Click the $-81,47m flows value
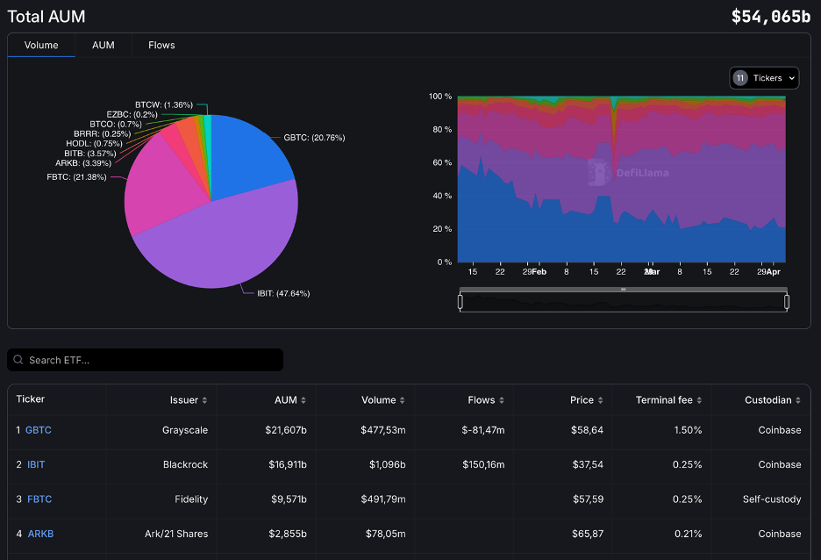 click(x=483, y=430)
